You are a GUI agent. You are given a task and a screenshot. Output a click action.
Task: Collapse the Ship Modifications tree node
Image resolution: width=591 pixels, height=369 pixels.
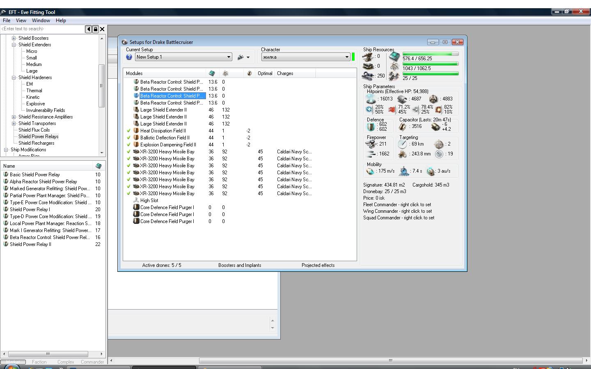coord(6,150)
